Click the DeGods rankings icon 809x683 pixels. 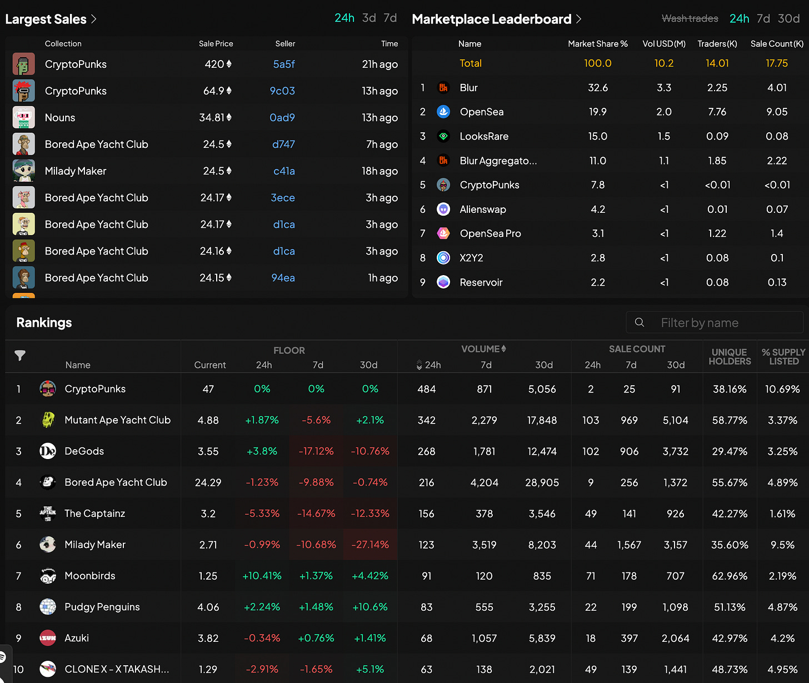[48, 451]
